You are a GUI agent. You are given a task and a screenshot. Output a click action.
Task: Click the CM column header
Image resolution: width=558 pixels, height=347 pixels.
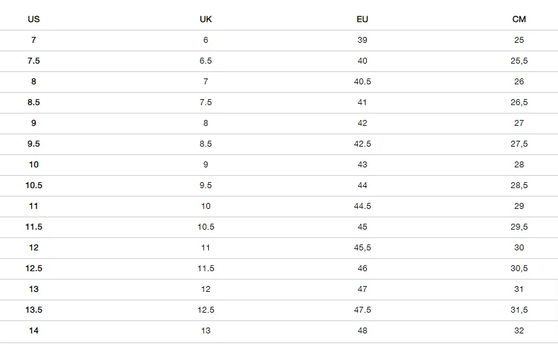pyautogui.click(x=519, y=19)
